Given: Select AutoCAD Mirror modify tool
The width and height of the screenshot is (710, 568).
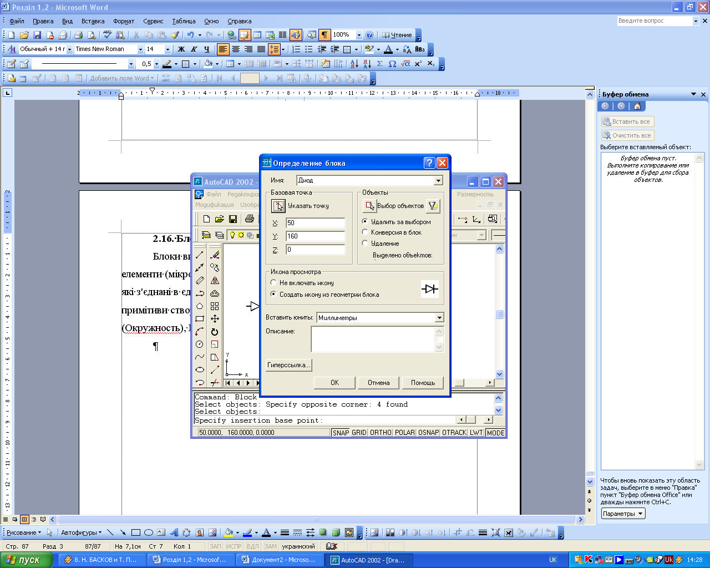Looking at the screenshot, I should tap(215, 281).
